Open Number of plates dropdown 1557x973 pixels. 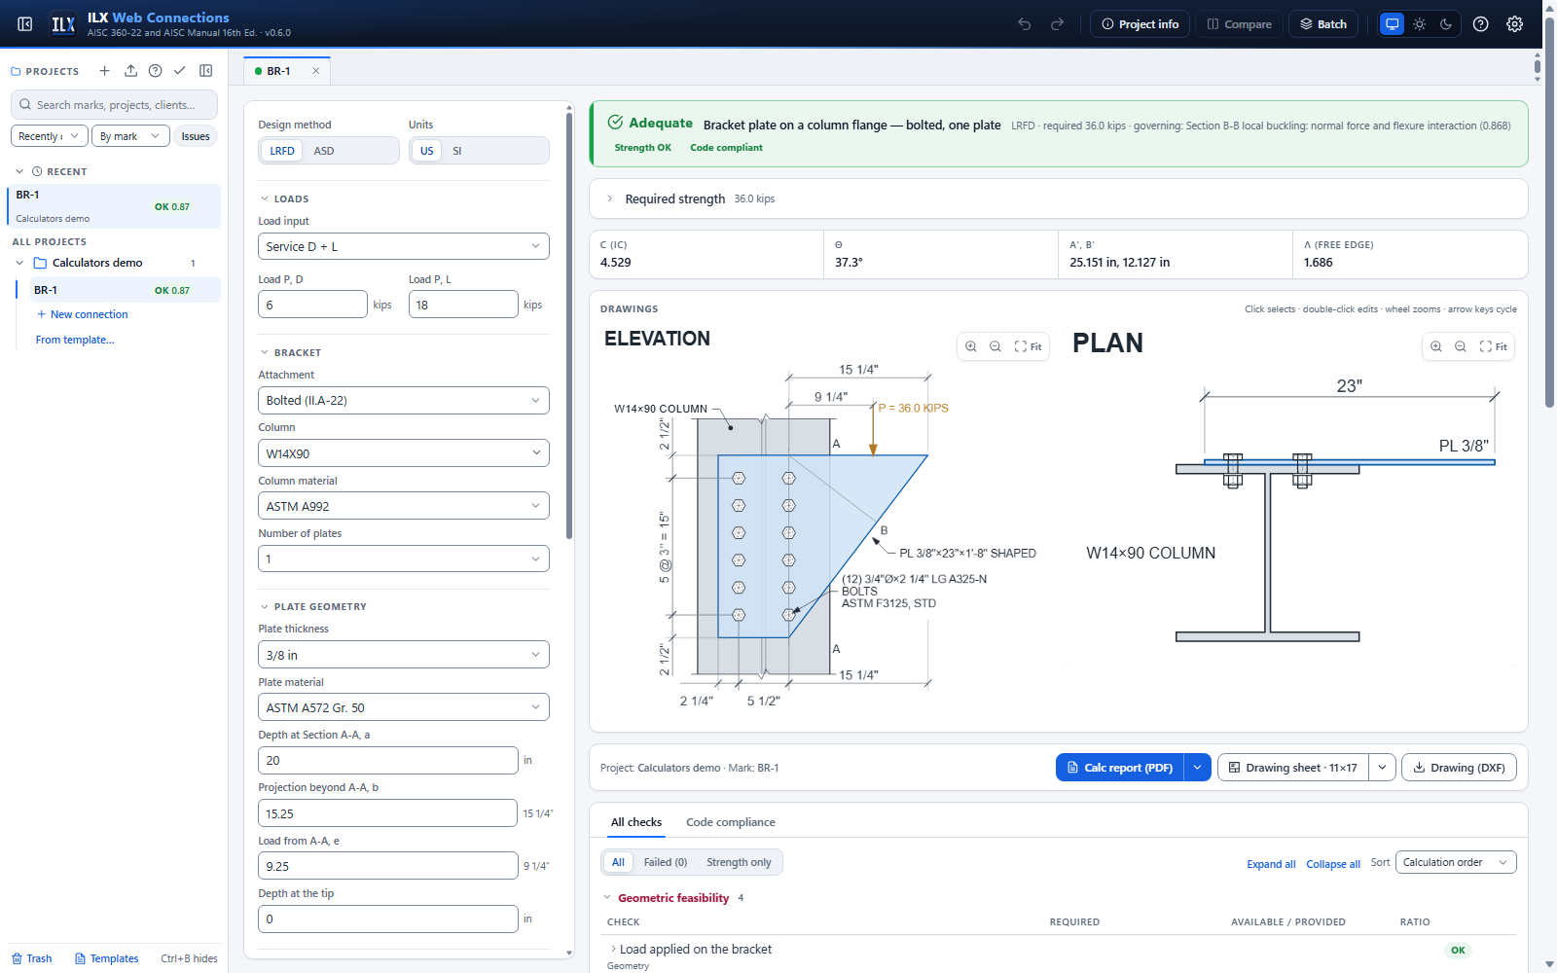pos(404,559)
